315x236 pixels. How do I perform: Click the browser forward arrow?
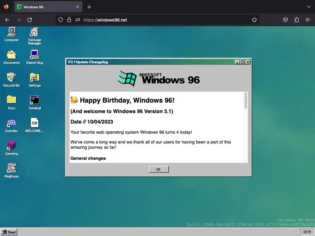[18, 20]
